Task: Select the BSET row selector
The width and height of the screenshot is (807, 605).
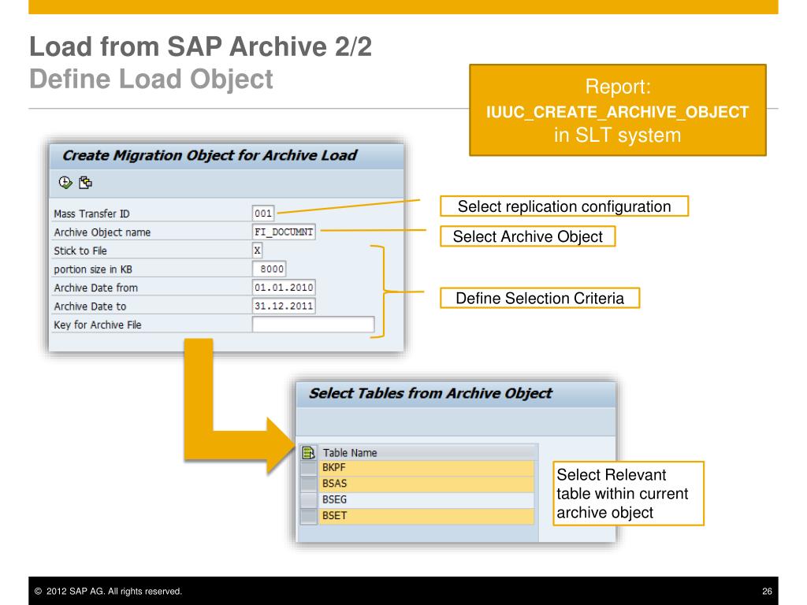Action: coord(309,515)
